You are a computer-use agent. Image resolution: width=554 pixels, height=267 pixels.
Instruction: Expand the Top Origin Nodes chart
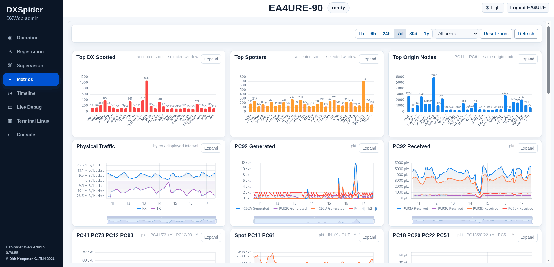527,59
